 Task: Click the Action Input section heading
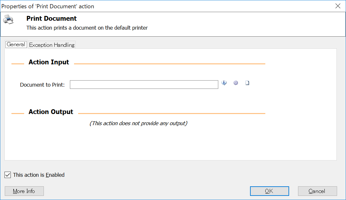click(49, 62)
